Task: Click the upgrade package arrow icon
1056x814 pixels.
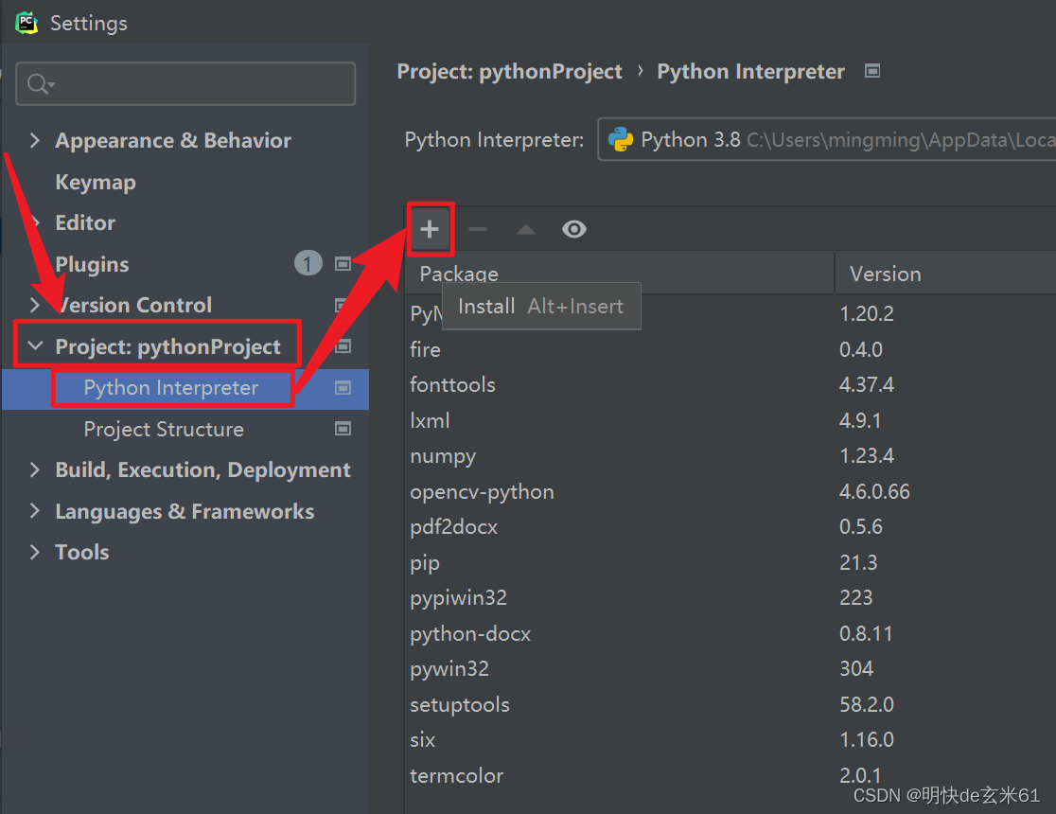Action: tap(526, 228)
